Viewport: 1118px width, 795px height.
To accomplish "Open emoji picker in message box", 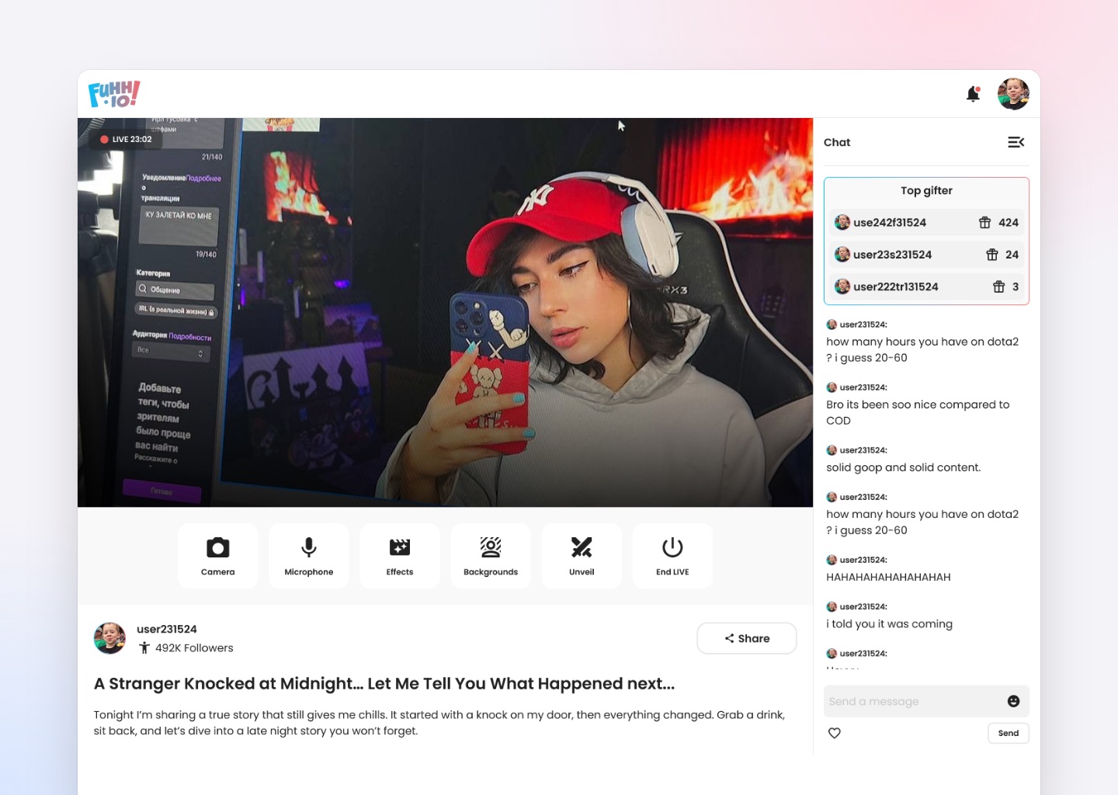I will click(x=1013, y=701).
